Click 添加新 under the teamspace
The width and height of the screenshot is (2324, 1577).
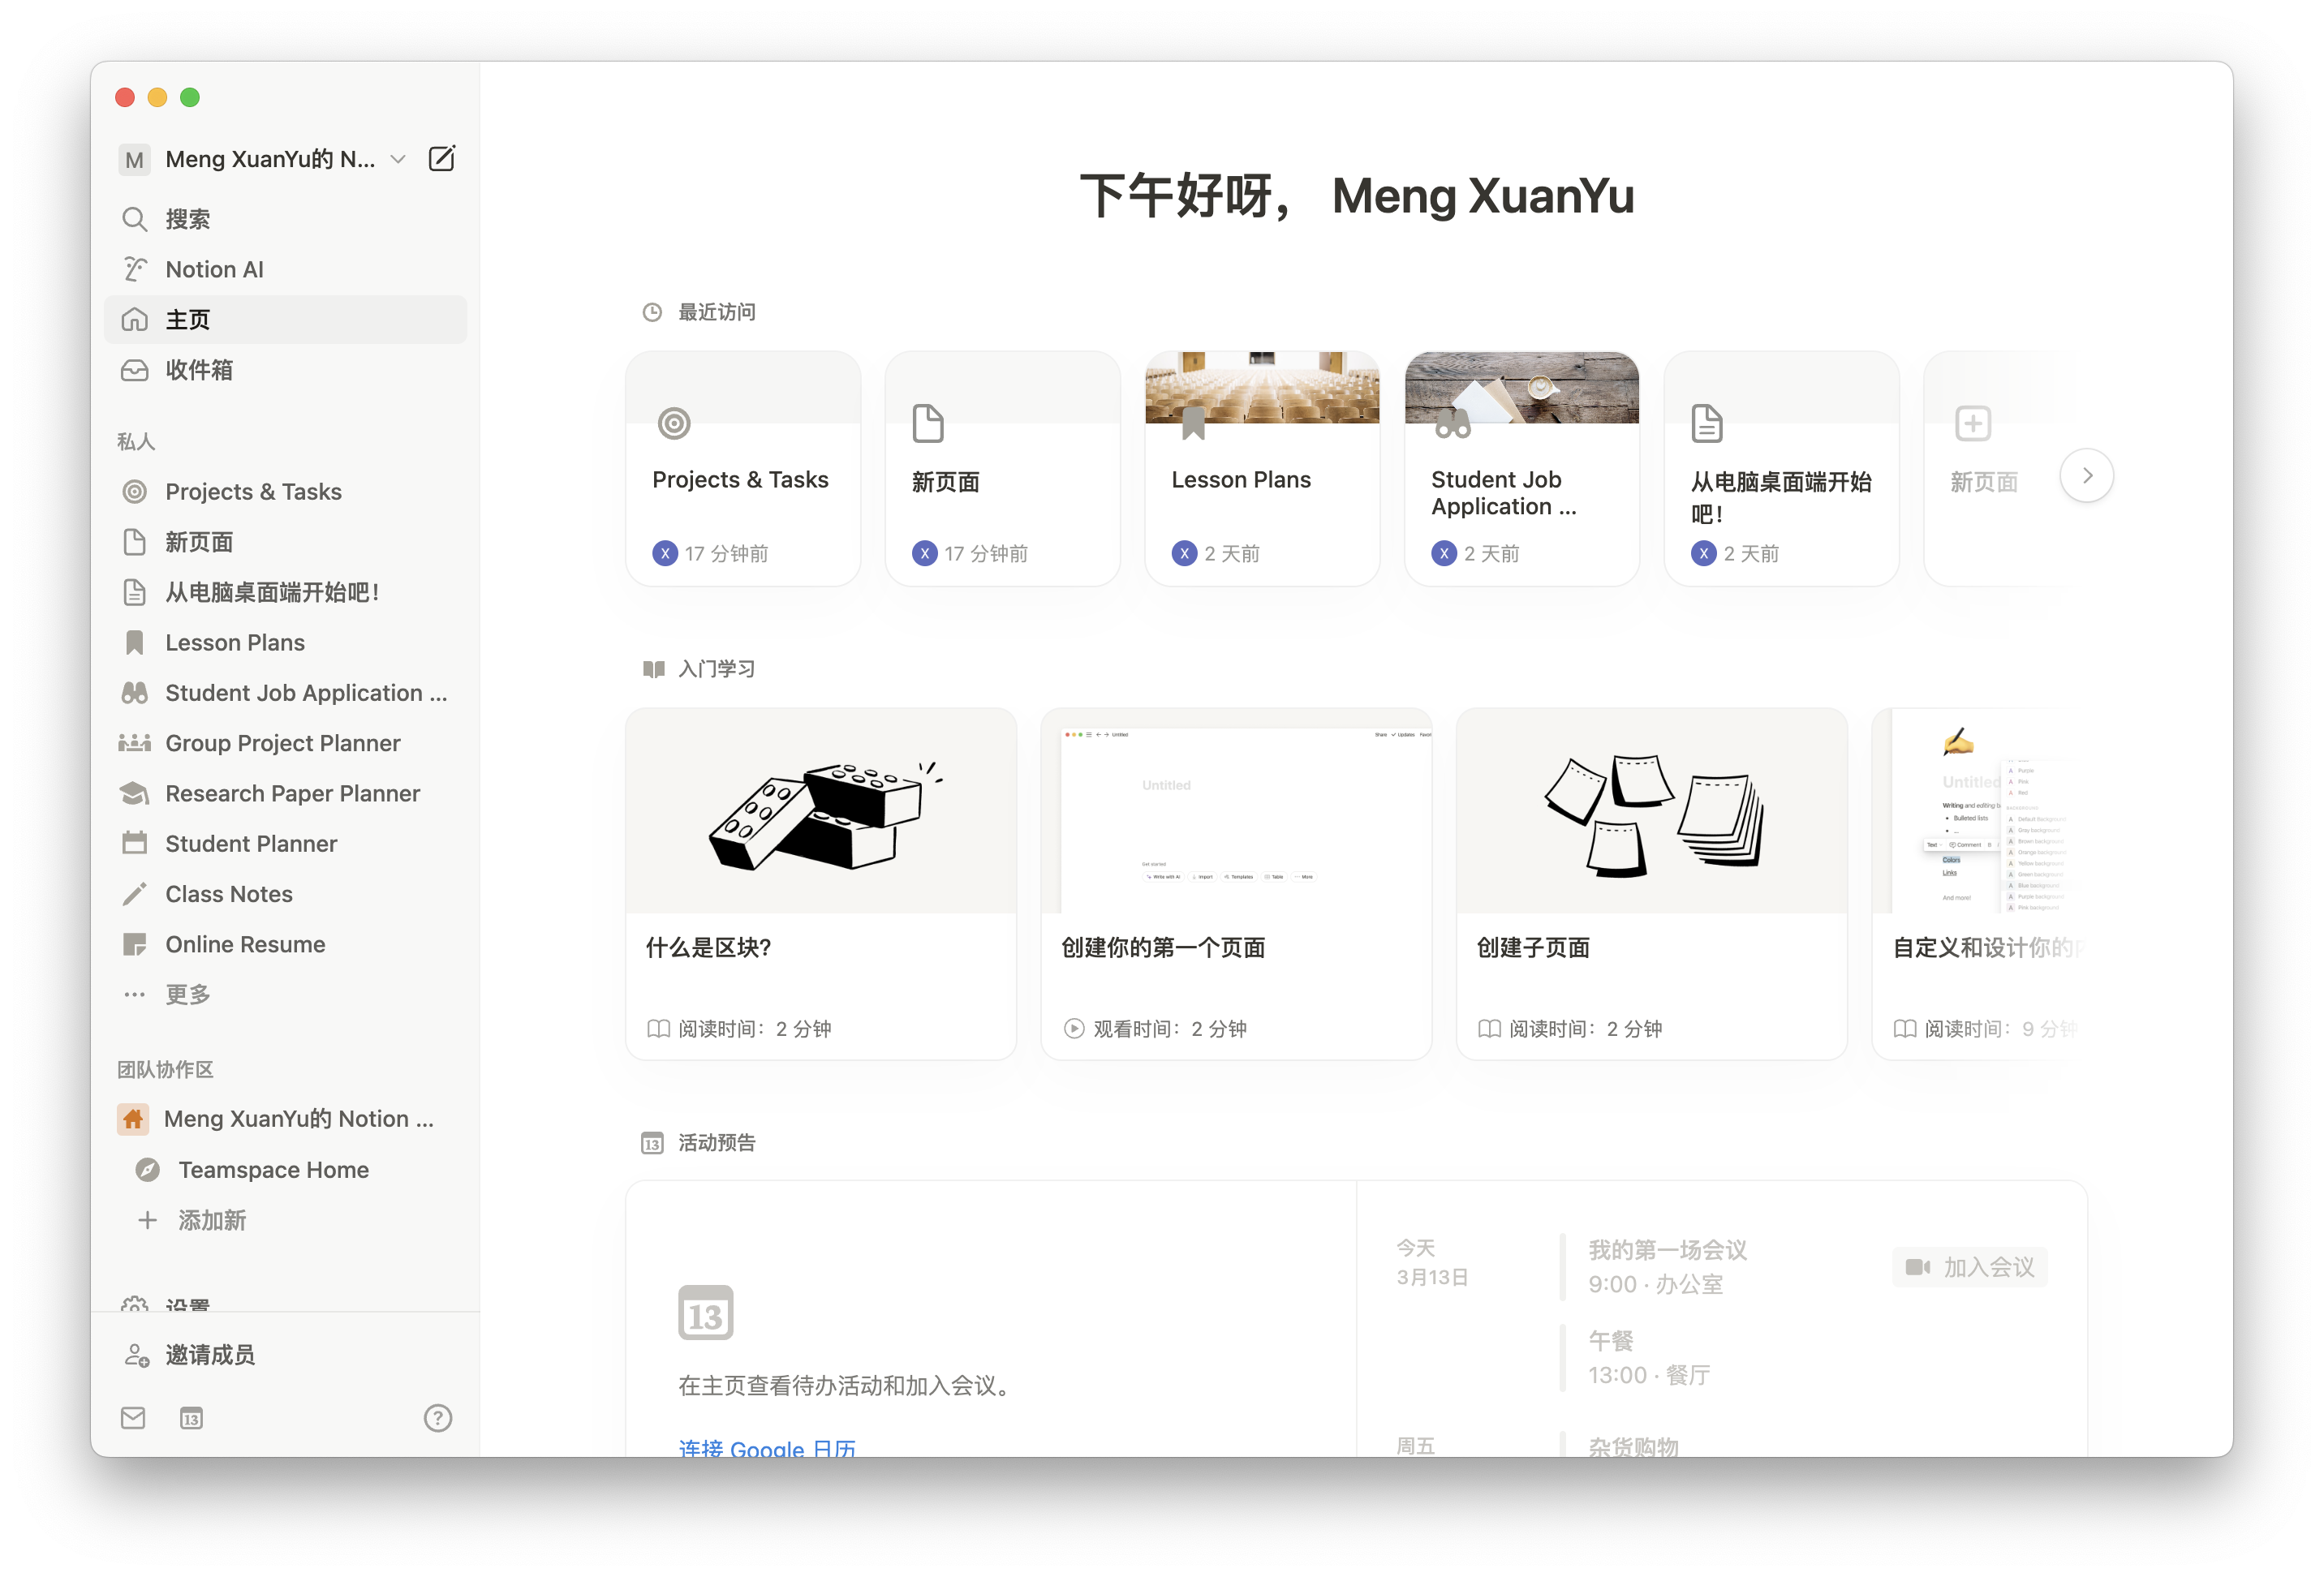[x=211, y=1220]
